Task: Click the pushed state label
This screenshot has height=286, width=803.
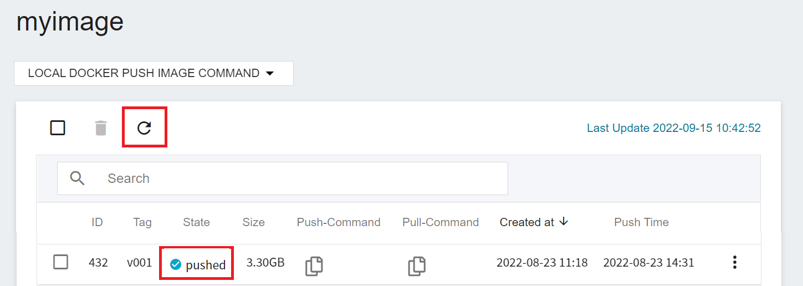Action: coord(206,265)
